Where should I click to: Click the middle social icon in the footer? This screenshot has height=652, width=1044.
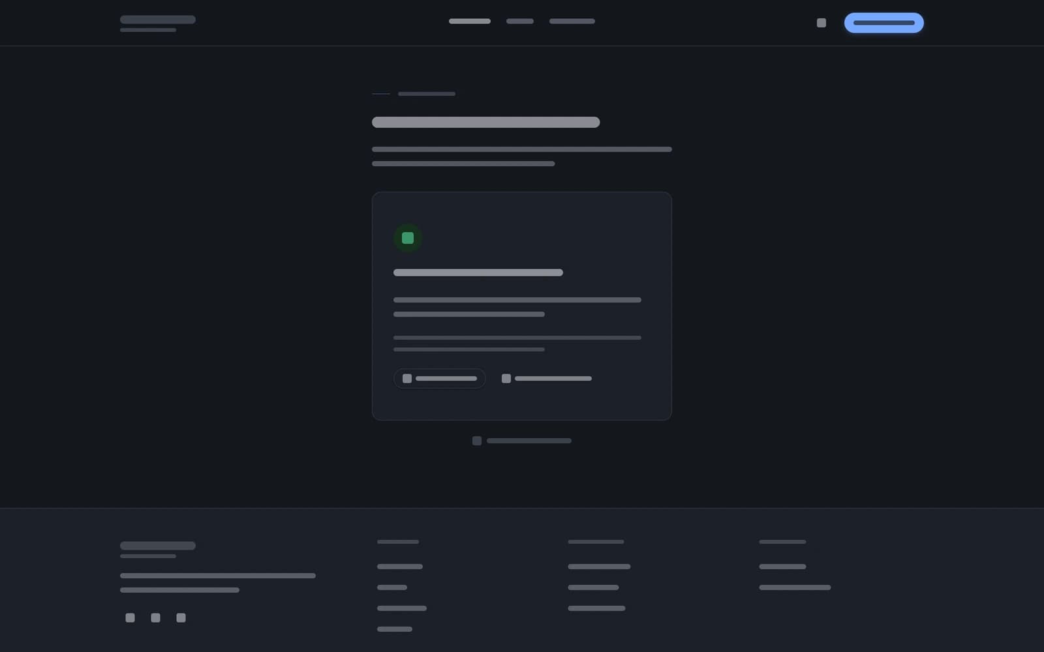click(x=155, y=617)
